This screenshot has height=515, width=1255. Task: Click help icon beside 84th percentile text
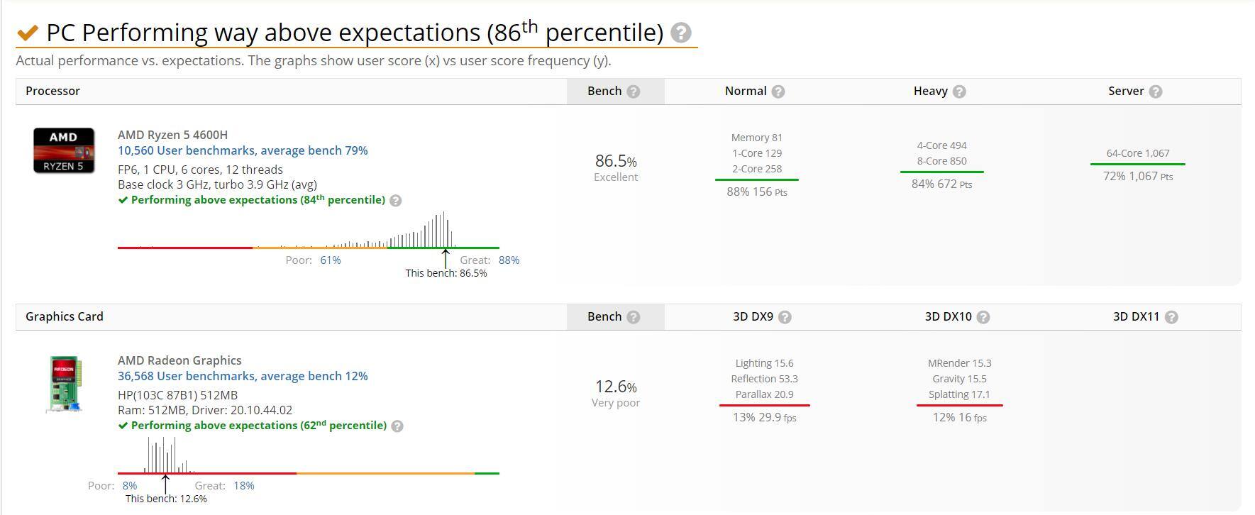[x=396, y=201]
